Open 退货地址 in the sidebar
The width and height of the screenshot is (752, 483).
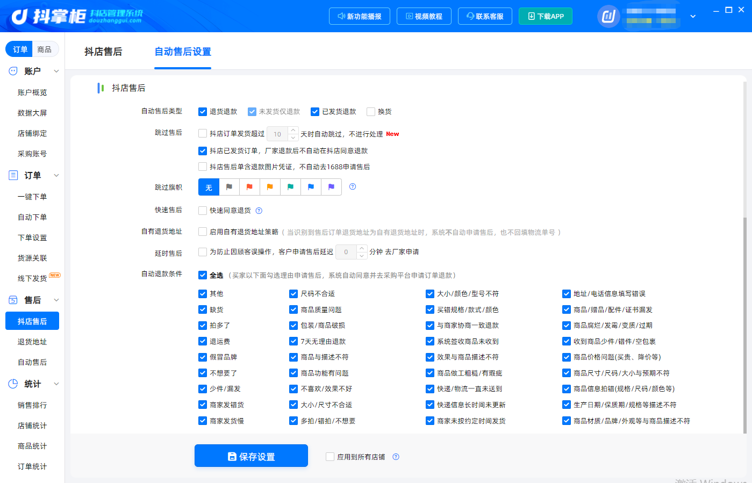(x=32, y=342)
